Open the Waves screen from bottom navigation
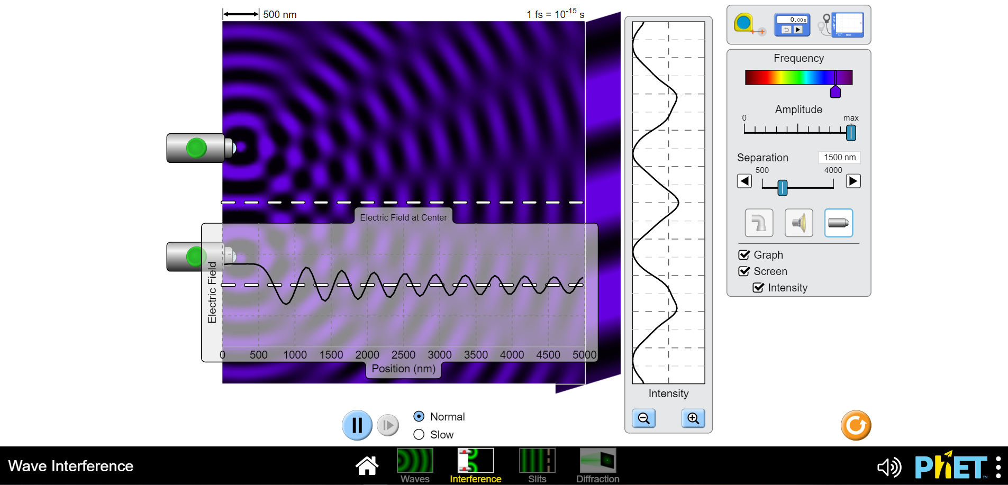This screenshot has width=1008, height=485. pyautogui.click(x=415, y=463)
